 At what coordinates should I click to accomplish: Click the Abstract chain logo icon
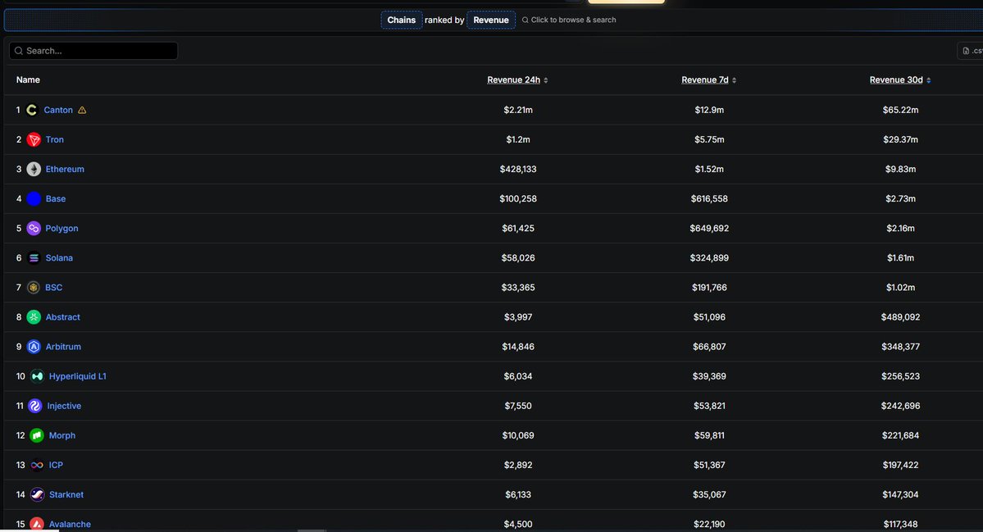[34, 317]
